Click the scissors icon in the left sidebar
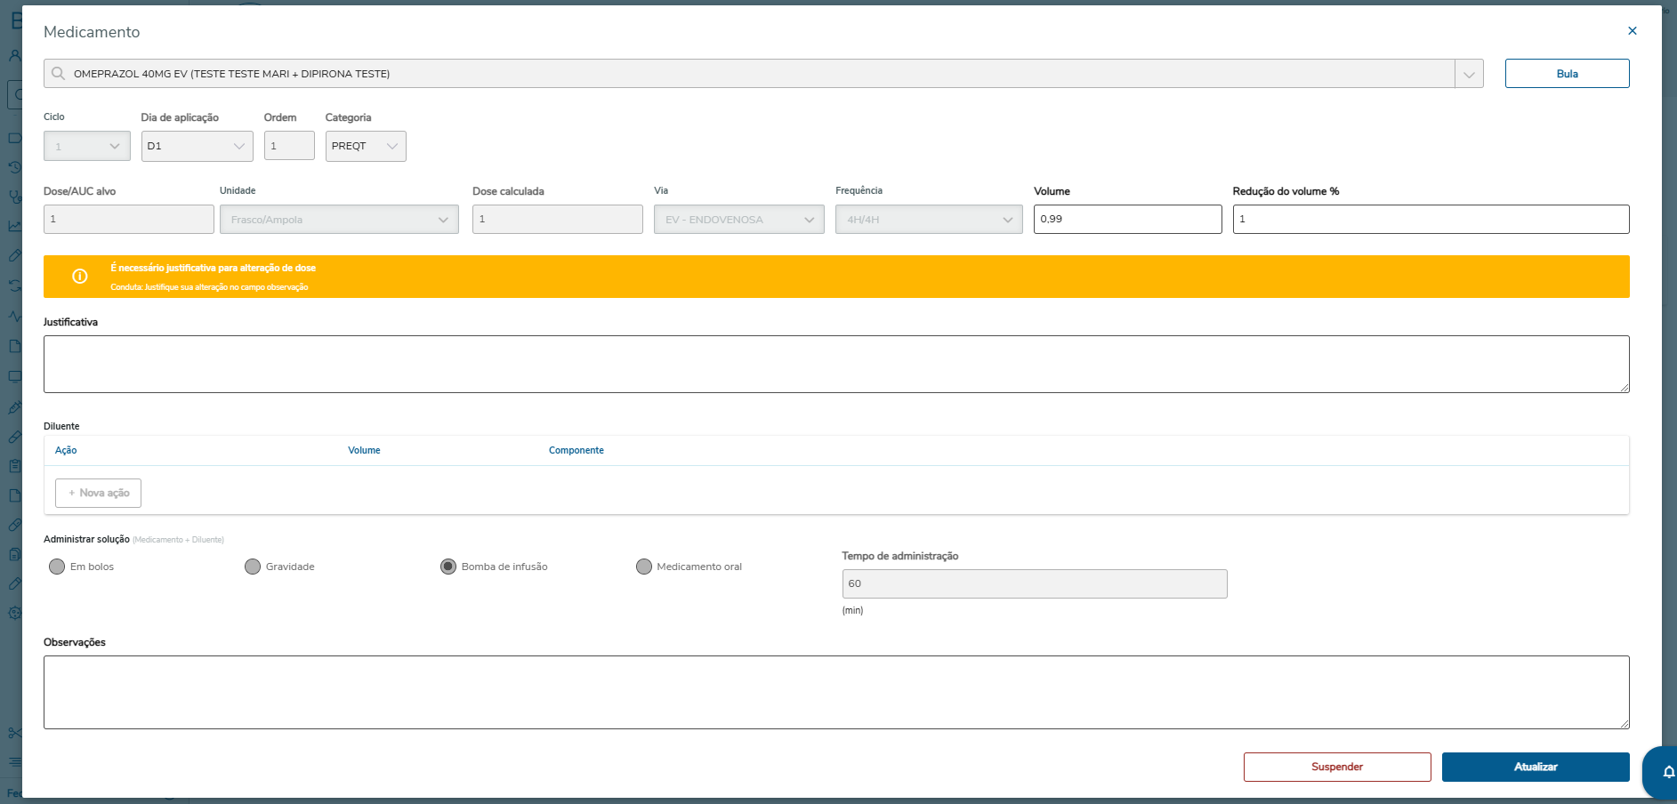 (14, 733)
